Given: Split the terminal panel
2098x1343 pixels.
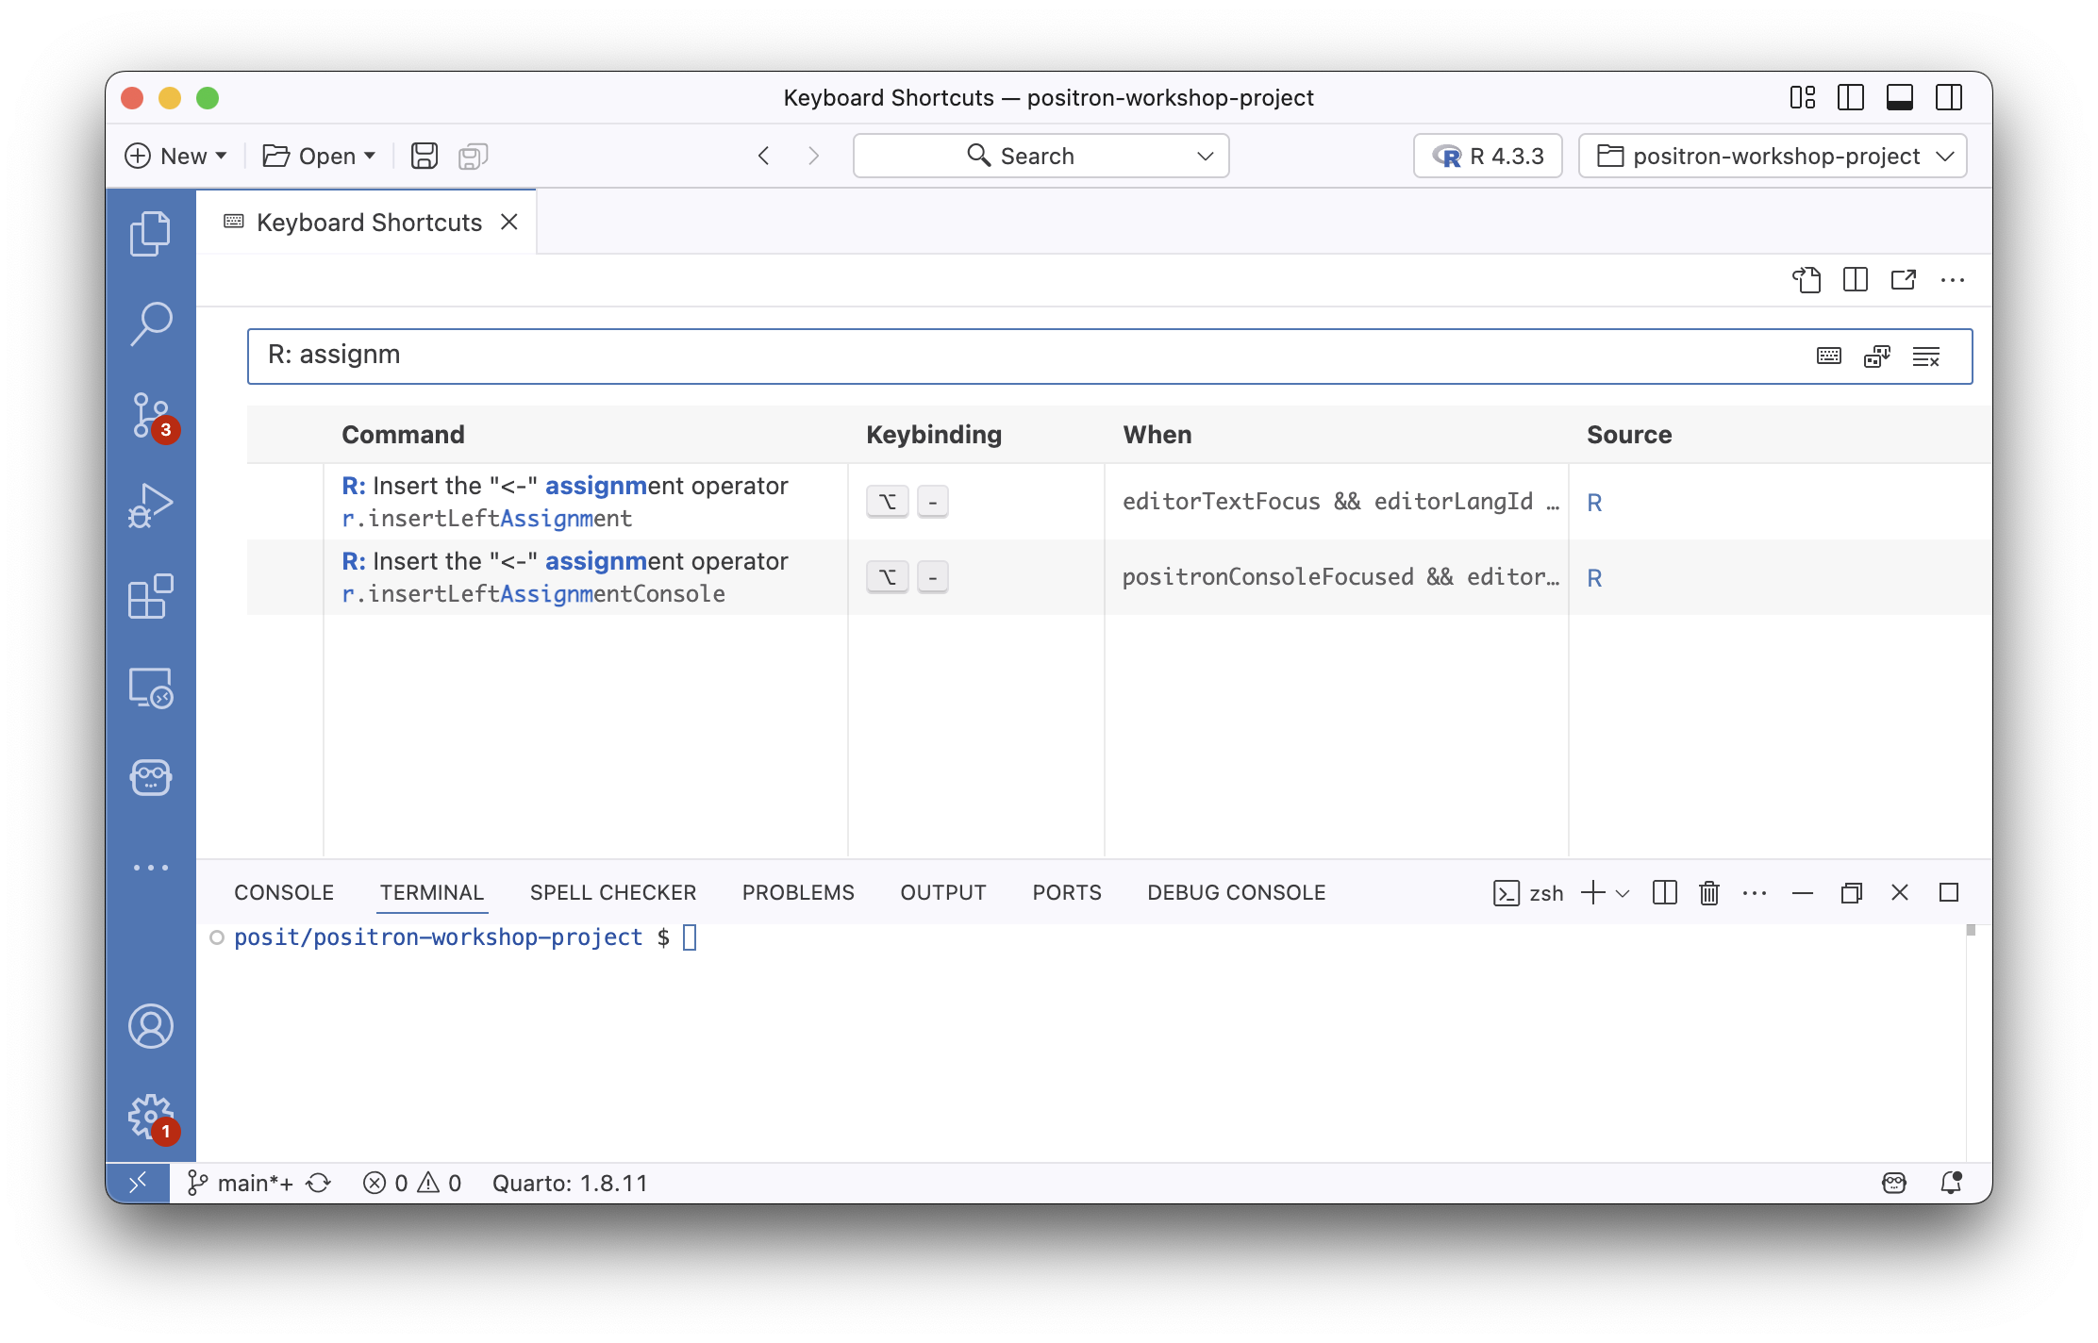Looking at the screenshot, I should coord(1665,892).
